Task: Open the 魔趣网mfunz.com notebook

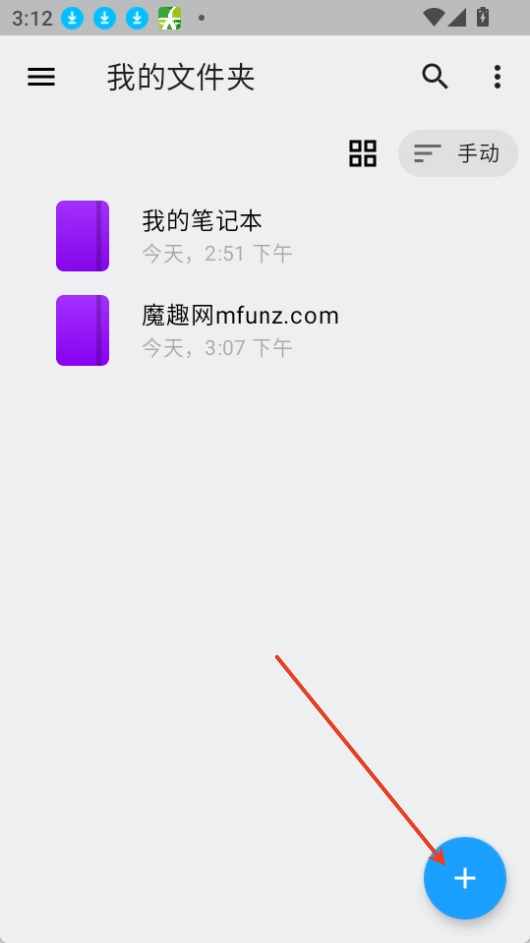Action: [x=265, y=331]
